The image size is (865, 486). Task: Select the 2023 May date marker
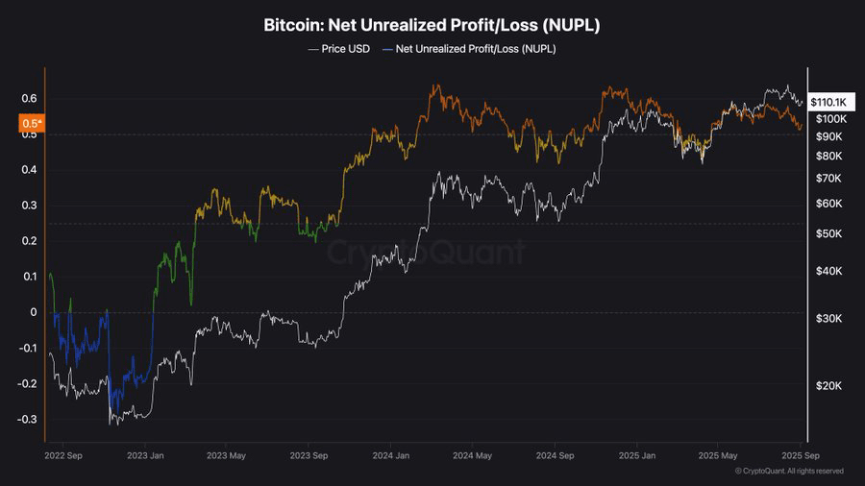tap(226, 455)
